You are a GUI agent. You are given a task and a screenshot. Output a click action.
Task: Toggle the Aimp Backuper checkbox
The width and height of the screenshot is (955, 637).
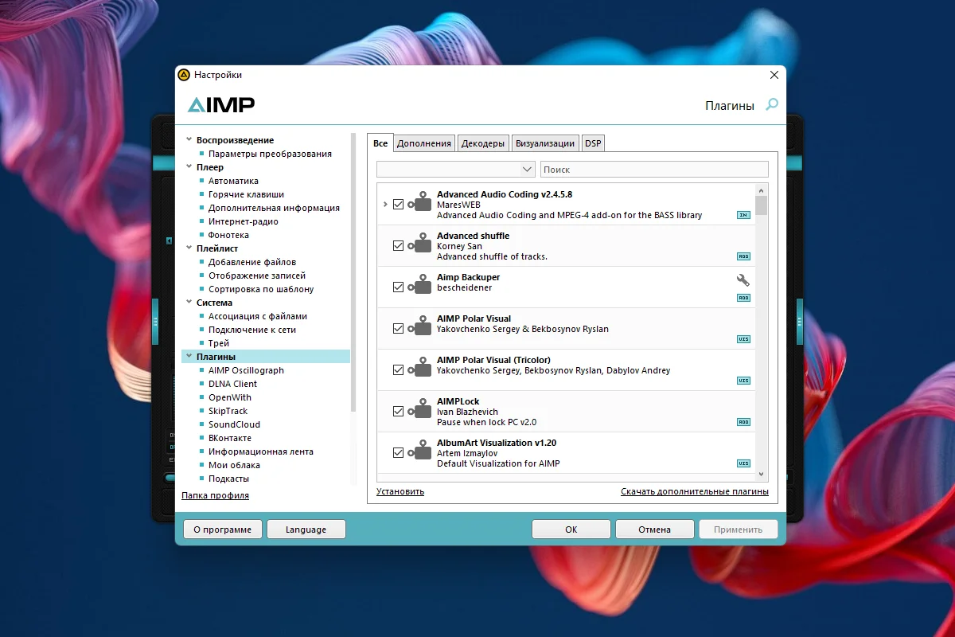[399, 287]
